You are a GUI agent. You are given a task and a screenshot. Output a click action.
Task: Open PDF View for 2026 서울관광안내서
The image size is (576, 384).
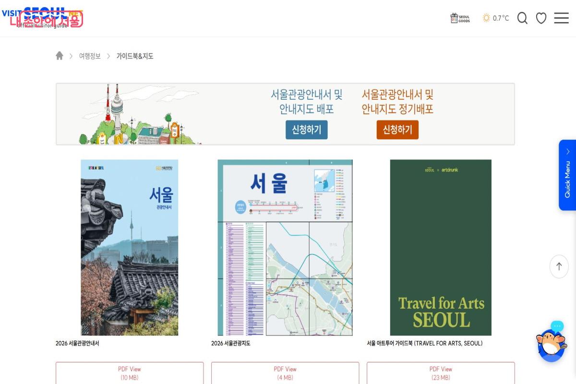point(129,372)
